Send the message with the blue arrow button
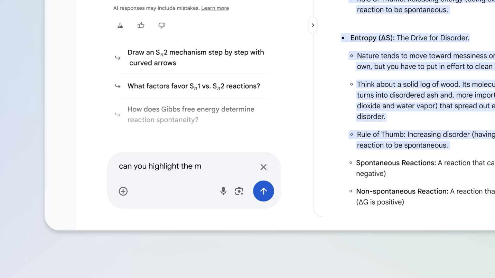495x278 pixels. tap(263, 191)
